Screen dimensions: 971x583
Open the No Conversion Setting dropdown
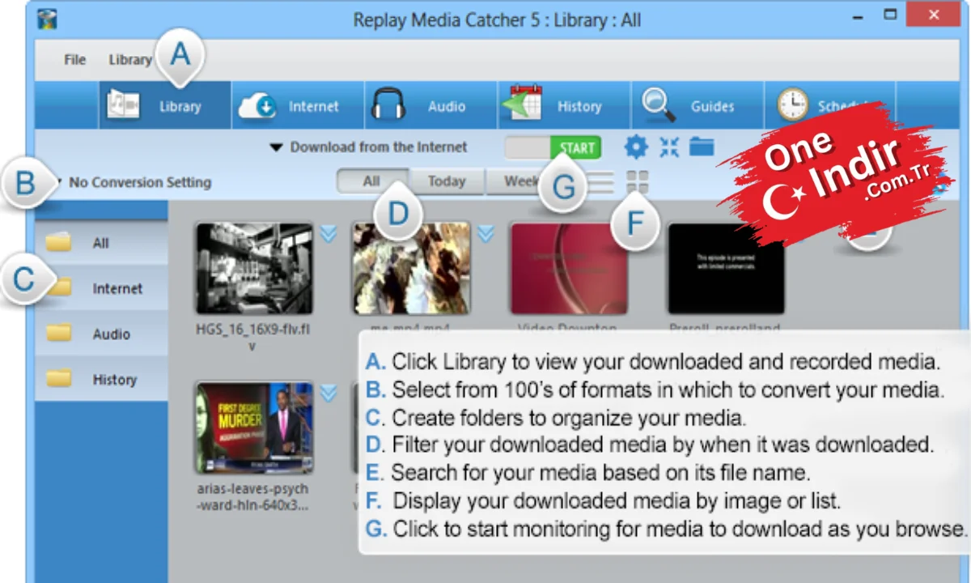tap(134, 182)
